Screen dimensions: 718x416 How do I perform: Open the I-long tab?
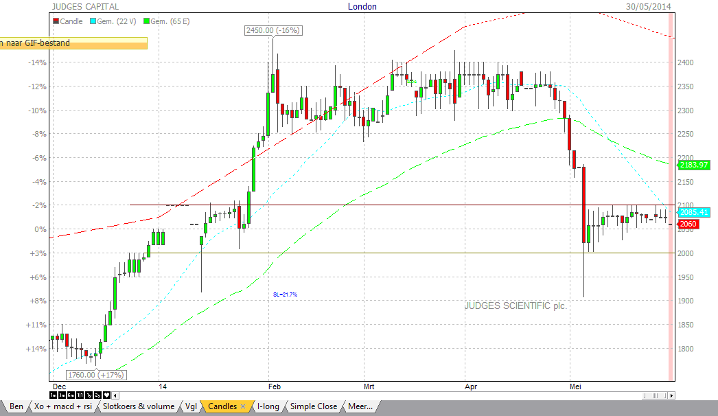(268, 406)
